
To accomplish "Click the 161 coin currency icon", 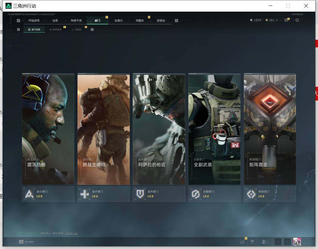I will tap(267, 20).
